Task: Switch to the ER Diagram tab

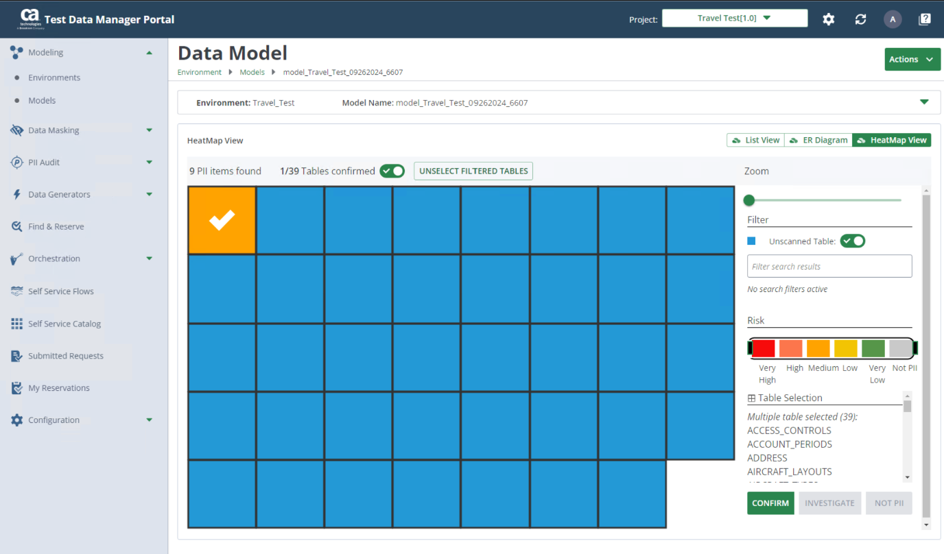Action: point(818,140)
